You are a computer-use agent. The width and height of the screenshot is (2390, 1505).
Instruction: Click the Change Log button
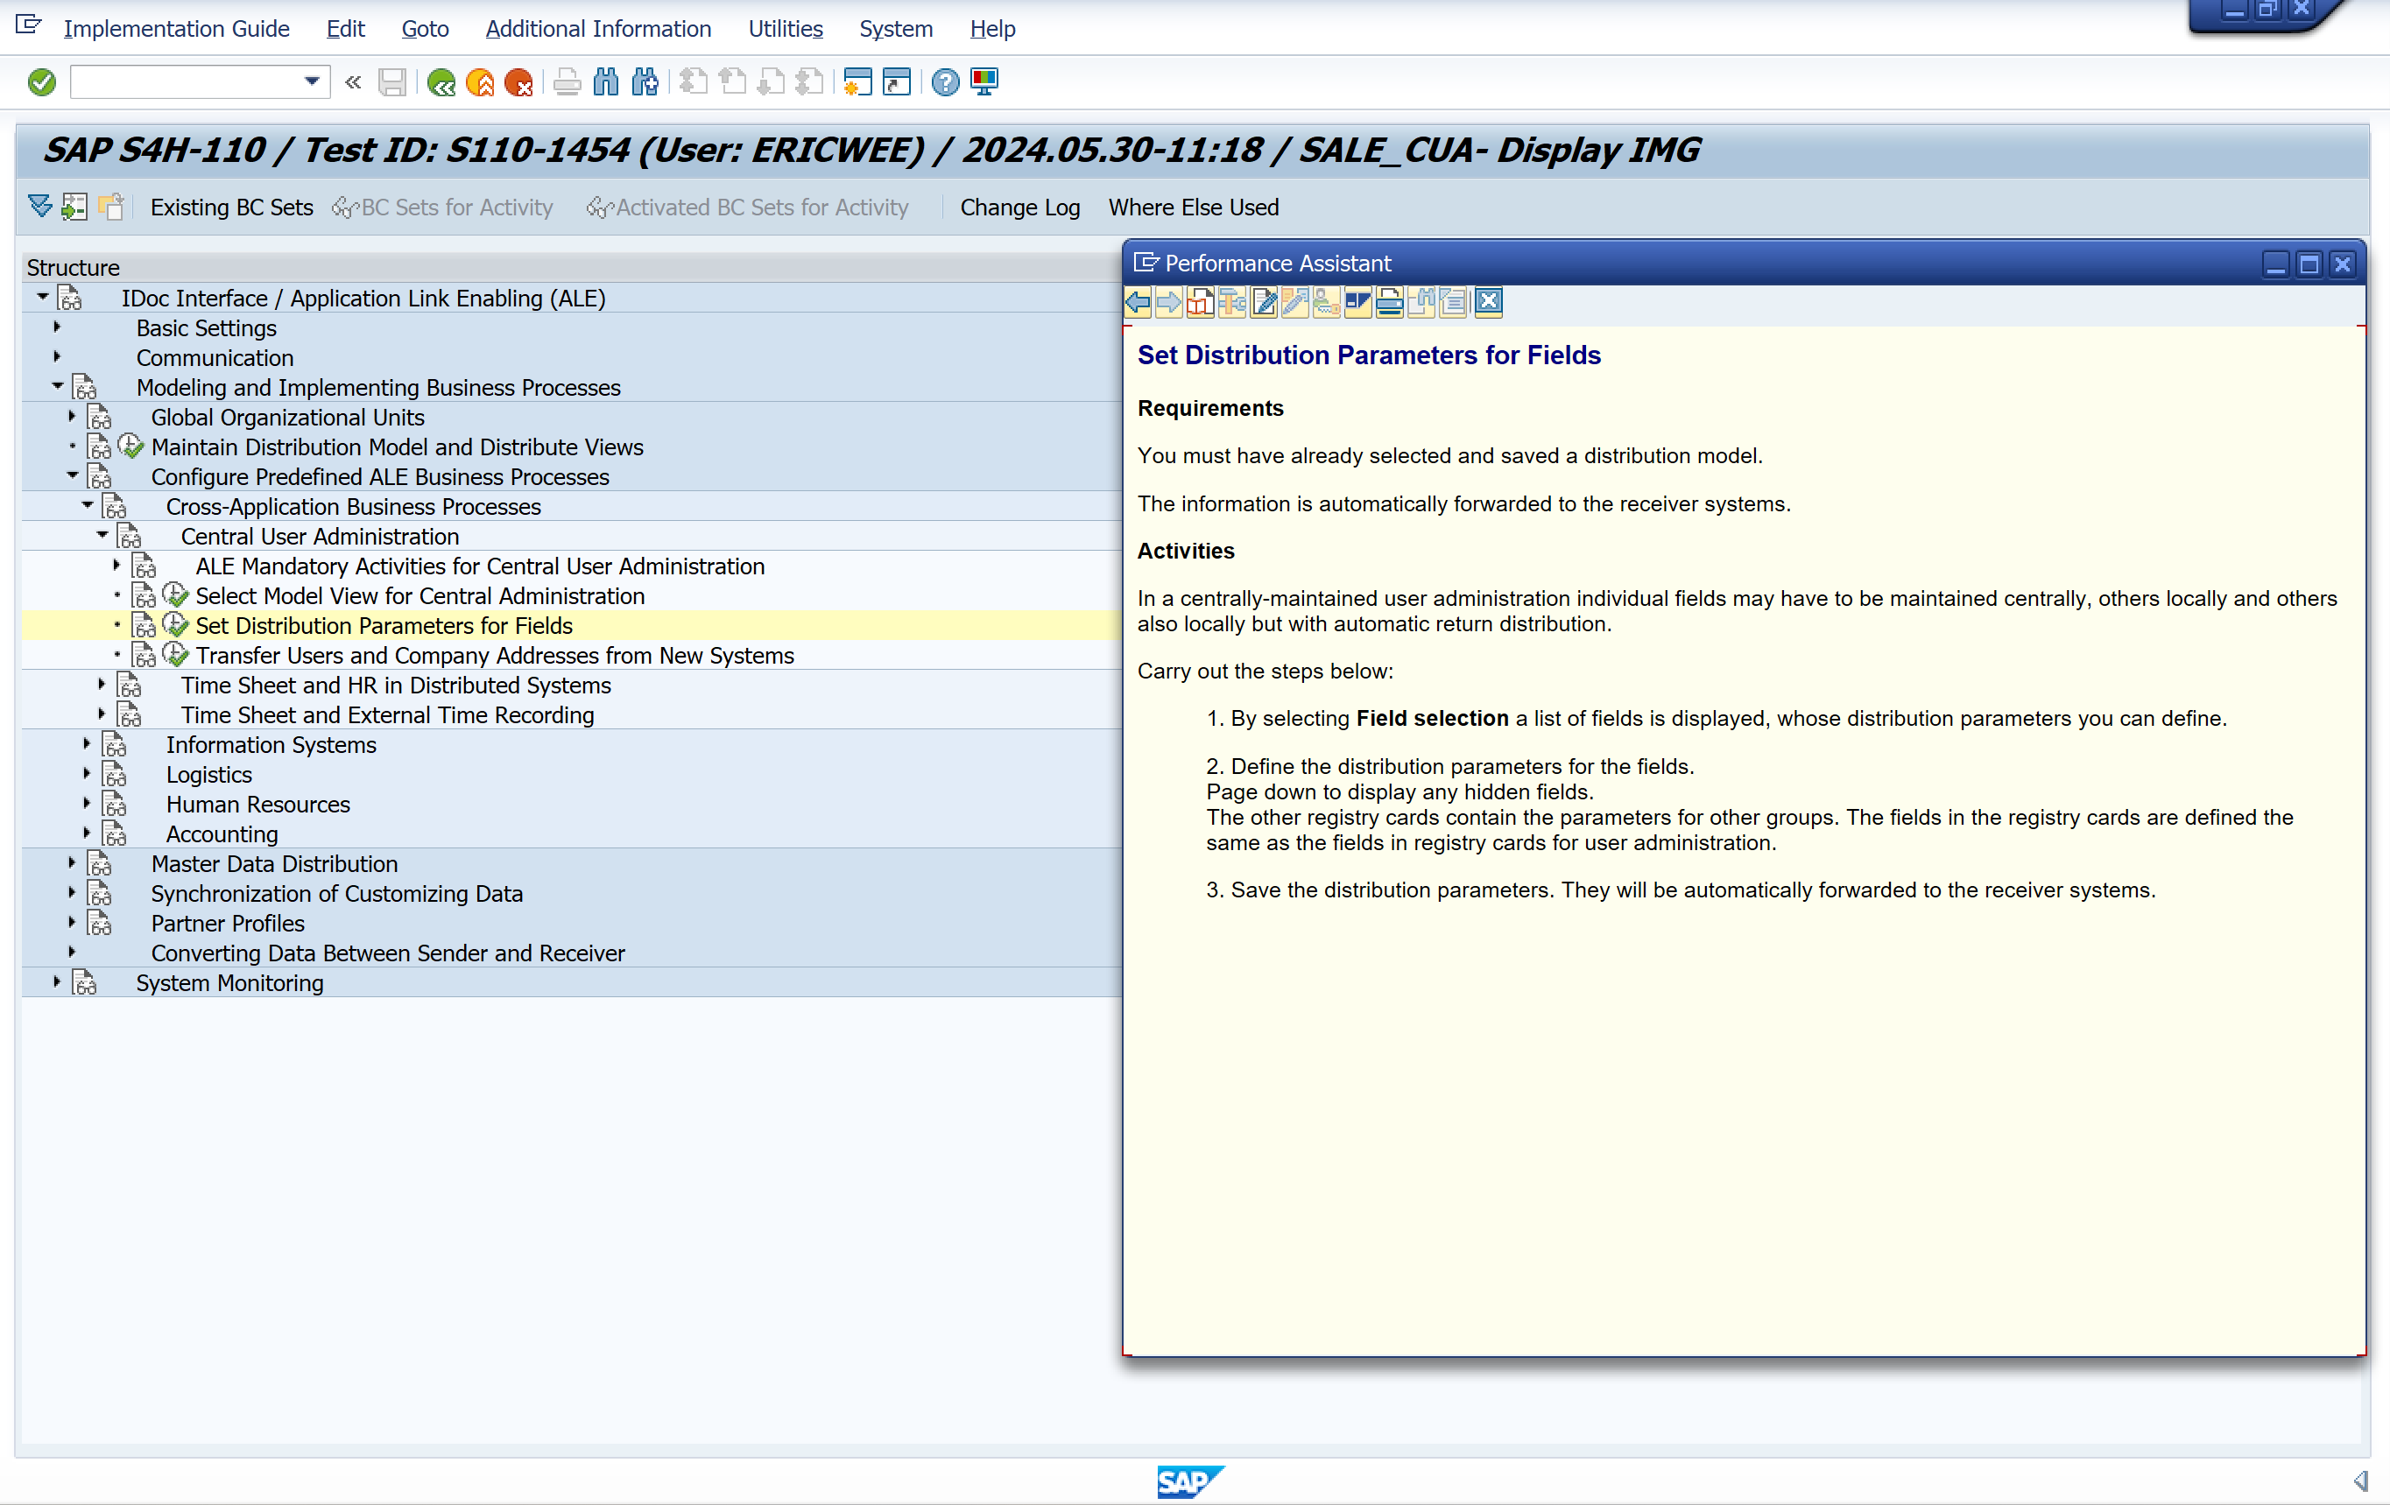point(1019,207)
